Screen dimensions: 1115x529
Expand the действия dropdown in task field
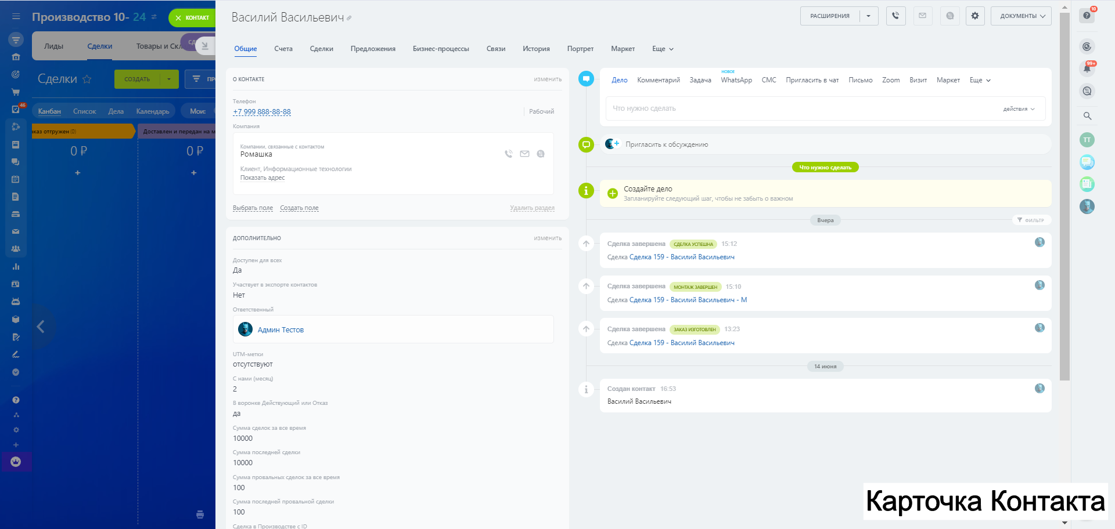tap(1019, 109)
